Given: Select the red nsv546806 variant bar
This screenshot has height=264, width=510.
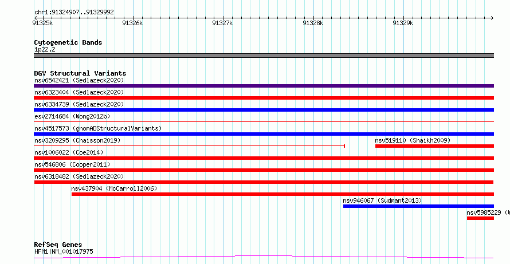Looking at the screenshot, I should tap(264, 170).
